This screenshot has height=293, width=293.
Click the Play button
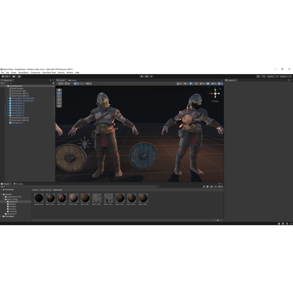(x=142, y=77)
